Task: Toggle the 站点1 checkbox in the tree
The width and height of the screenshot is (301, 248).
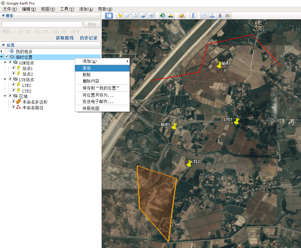Action: (14, 68)
